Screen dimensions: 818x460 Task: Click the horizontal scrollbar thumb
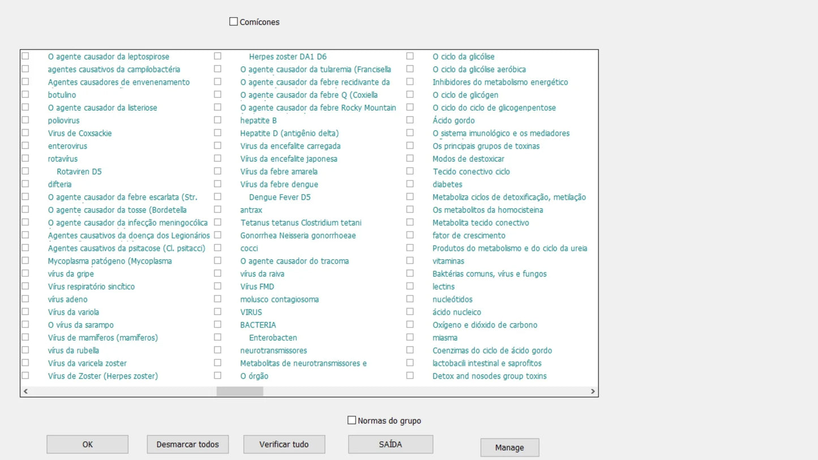(240, 391)
